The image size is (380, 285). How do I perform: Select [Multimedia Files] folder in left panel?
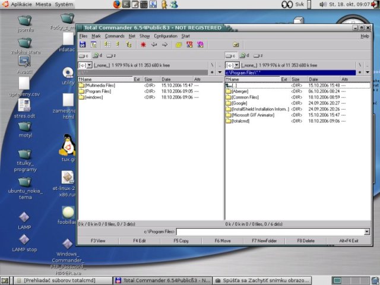click(100, 85)
